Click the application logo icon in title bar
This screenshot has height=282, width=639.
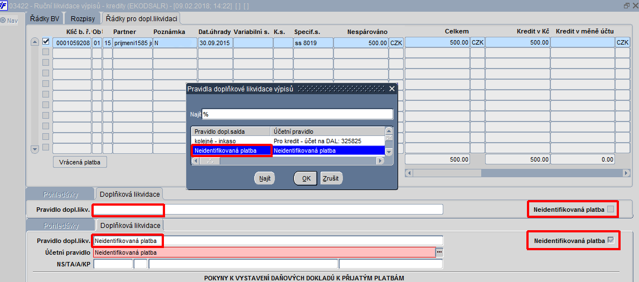(x=4, y=6)
